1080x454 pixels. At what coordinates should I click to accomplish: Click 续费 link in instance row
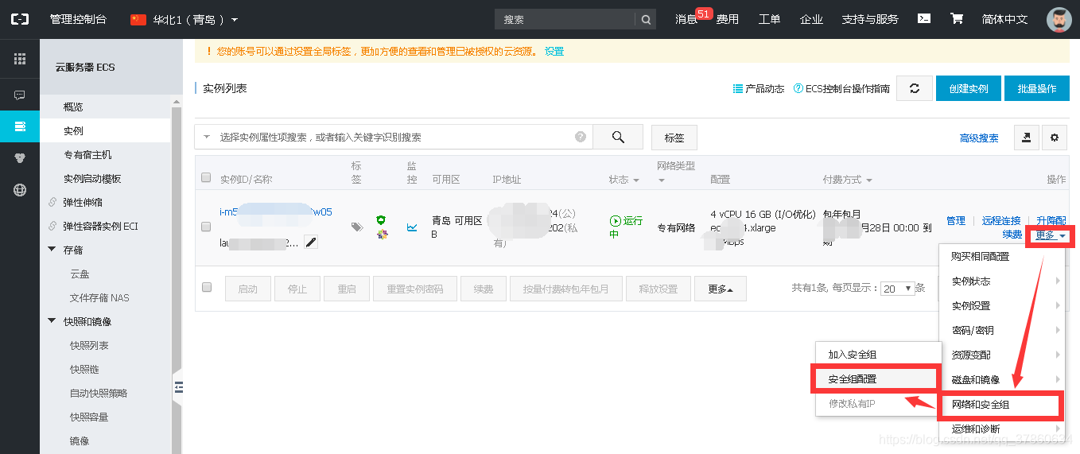[1012, 235]
